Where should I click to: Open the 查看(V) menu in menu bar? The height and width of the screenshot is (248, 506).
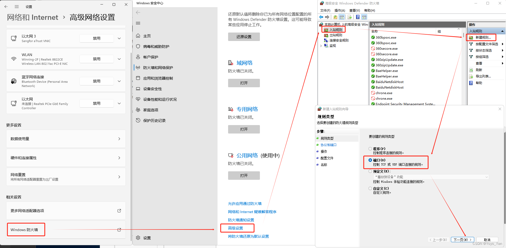(354, 11)
